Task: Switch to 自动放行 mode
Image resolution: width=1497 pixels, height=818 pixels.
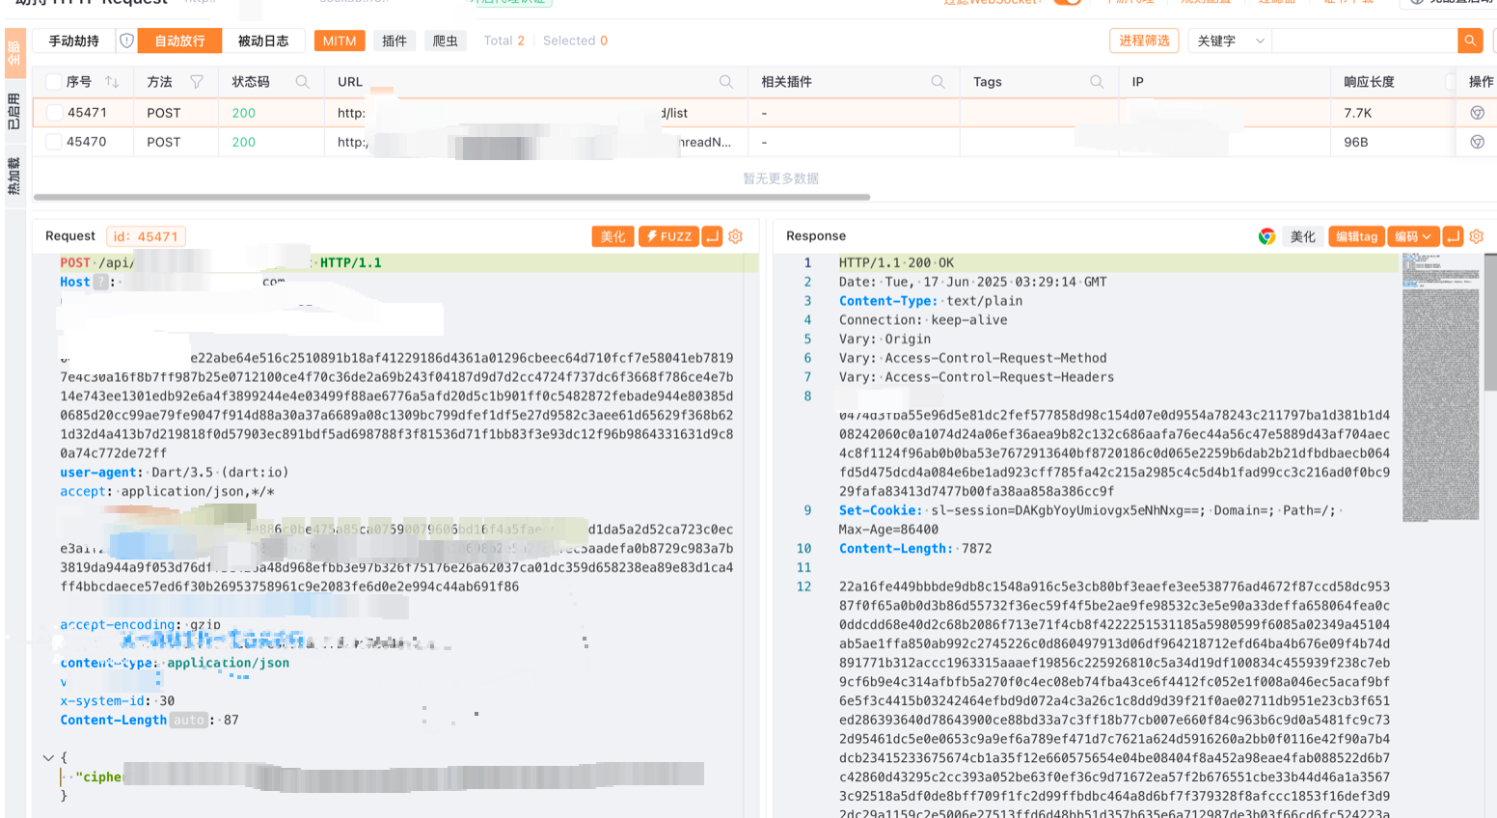Action: tap(179, 41)
